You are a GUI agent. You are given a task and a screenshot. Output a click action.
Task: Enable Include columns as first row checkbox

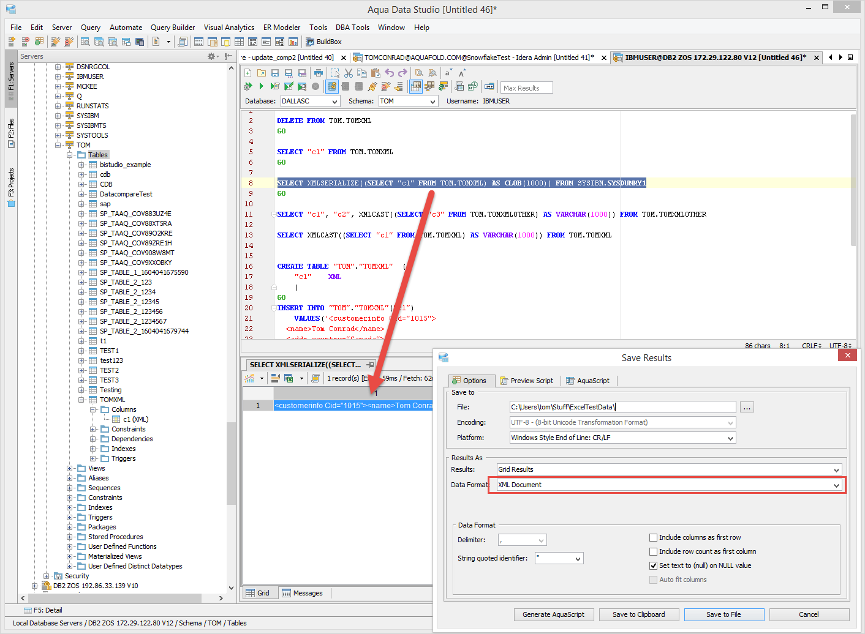pos(653,537)
